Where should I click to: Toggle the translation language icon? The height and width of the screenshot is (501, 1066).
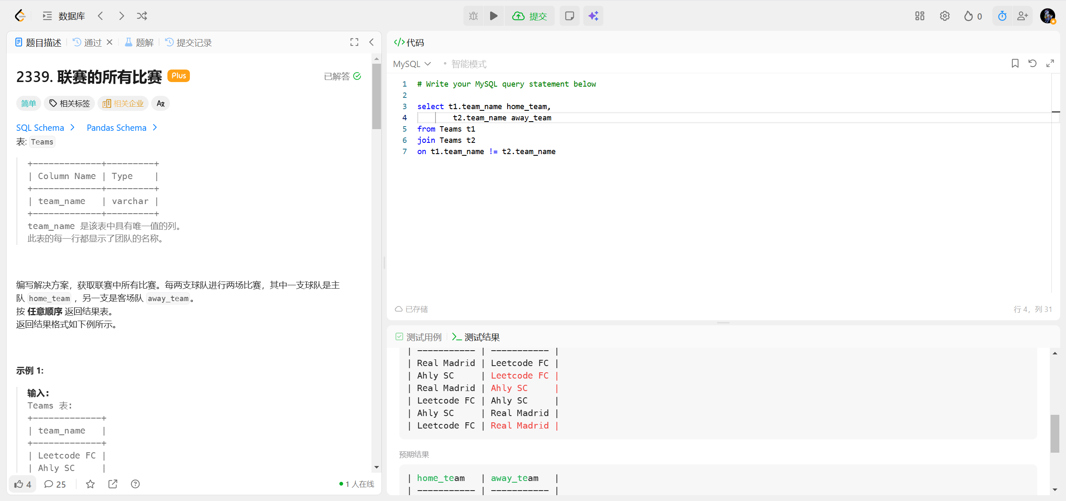point(161,103)
